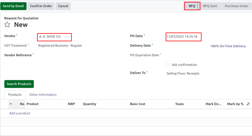Show the Deliver To help question mark
Screen dimensions: 252x136
click(147, 72)
